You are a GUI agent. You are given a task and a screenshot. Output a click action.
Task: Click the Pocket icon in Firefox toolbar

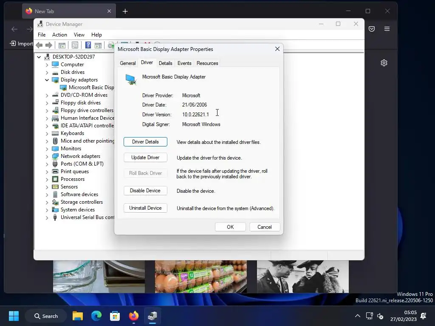(372, 29)
